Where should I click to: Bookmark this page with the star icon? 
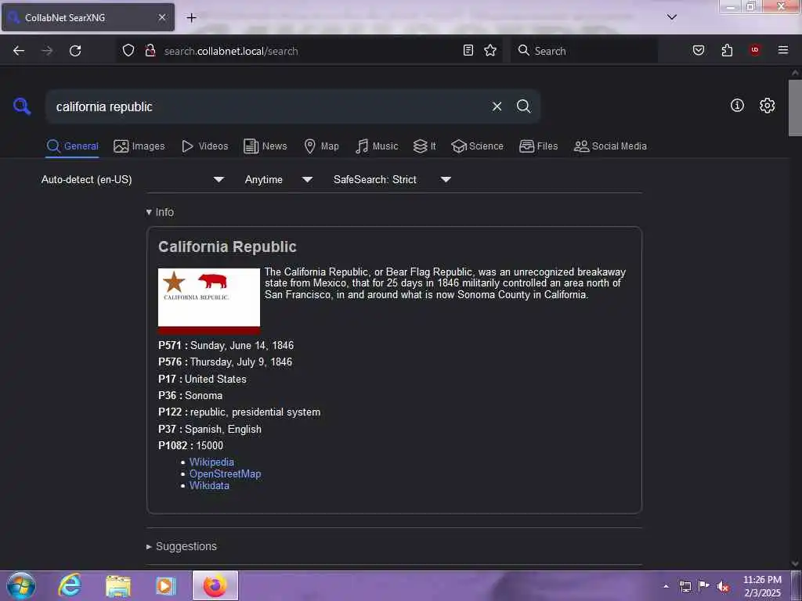[x=490, y=50]
